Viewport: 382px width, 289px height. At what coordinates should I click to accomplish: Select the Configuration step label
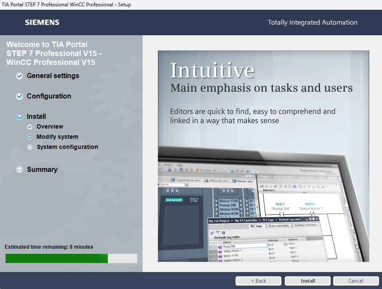pyautogui.click(x=49, y=96)
